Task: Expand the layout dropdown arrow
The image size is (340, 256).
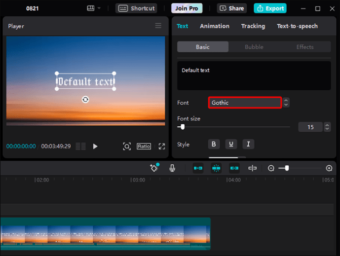Action: coord(99,8)
